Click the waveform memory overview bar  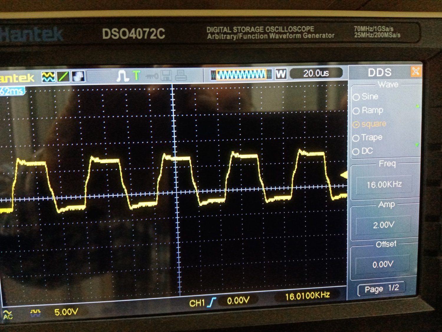(242, 74)
